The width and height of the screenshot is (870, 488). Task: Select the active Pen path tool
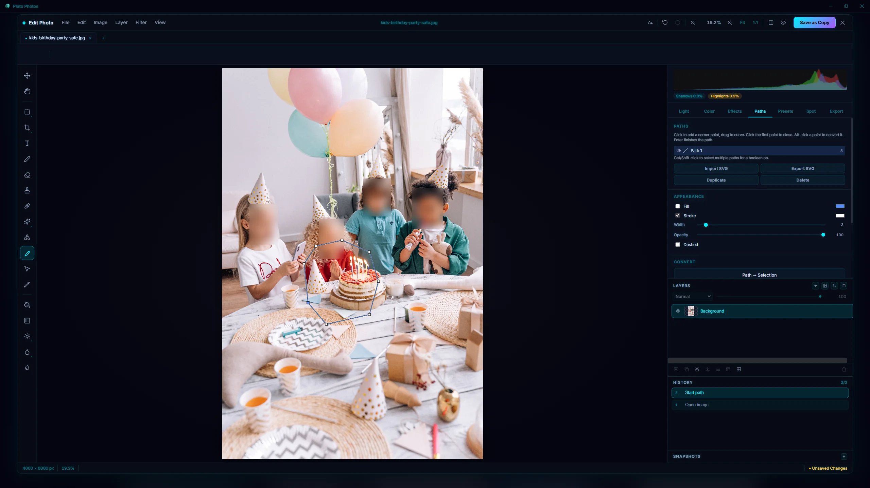(x=27, y=253)
